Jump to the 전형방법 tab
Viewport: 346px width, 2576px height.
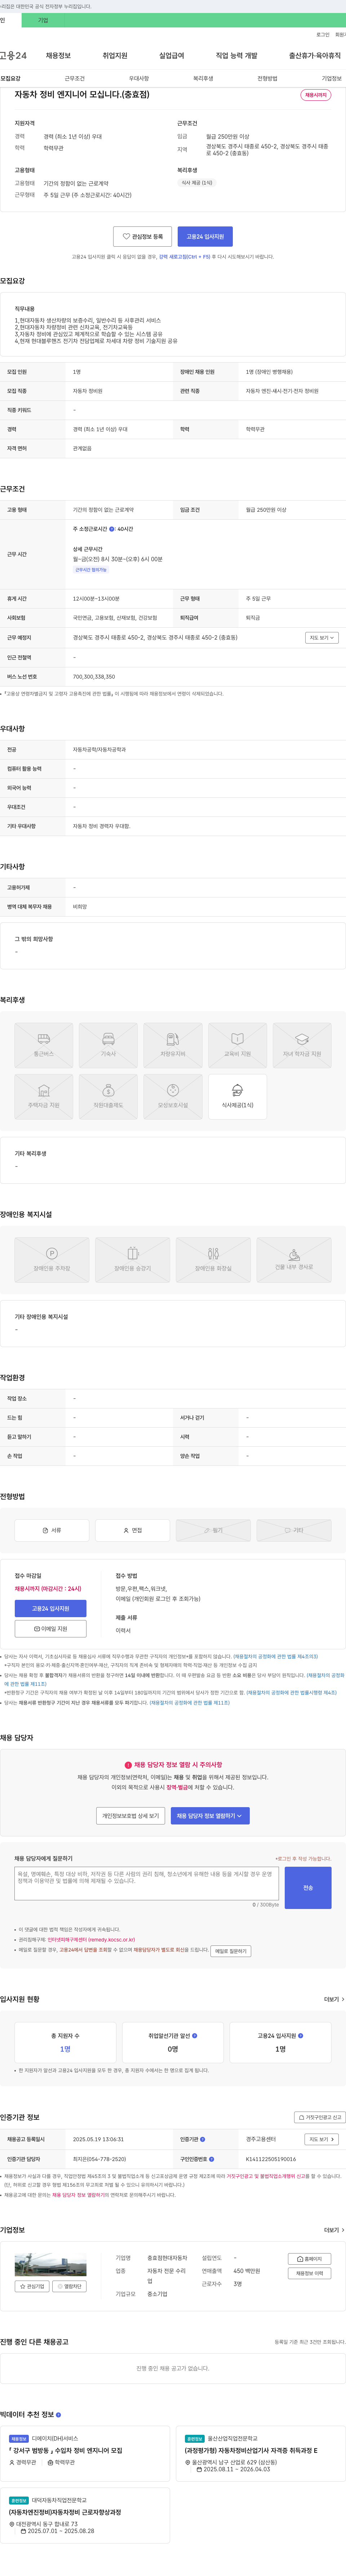coord(267,78)
